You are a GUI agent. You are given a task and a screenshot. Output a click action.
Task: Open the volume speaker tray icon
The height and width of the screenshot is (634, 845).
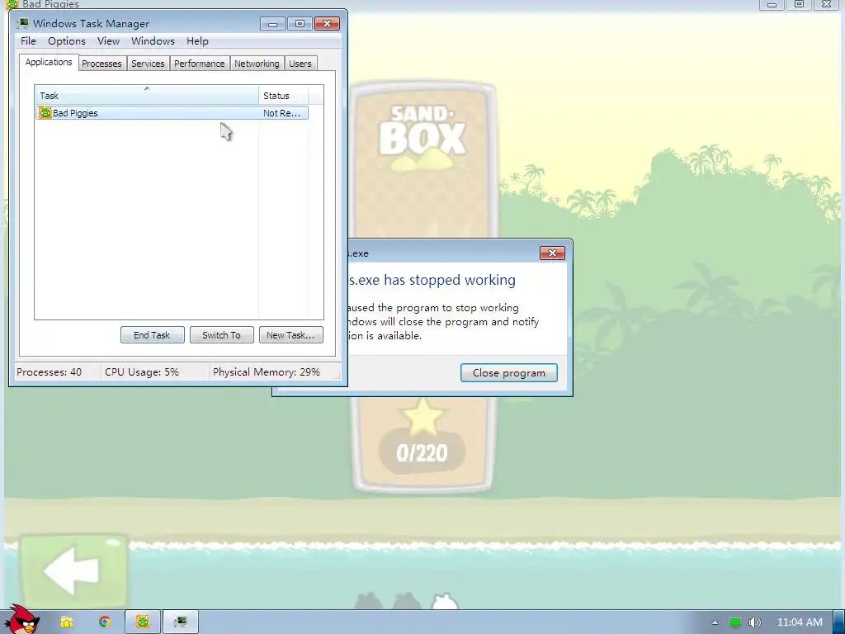coord(755,622)
